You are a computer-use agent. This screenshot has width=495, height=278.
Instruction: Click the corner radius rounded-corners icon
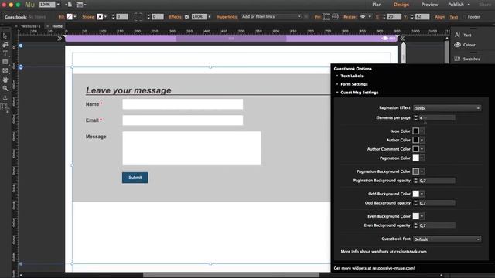tap(138, 17)
